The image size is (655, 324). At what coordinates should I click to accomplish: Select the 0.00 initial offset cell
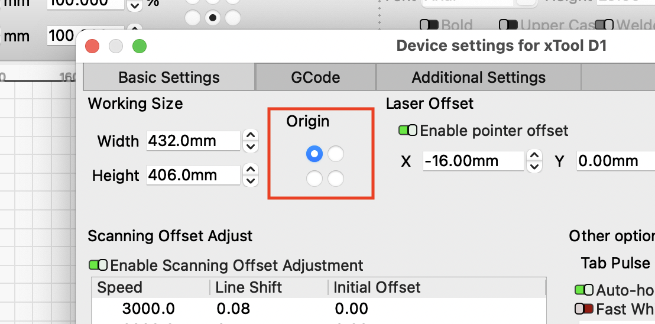(351, 309)
